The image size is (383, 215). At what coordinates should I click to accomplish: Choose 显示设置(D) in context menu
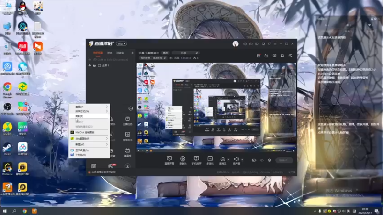point(89,150)
